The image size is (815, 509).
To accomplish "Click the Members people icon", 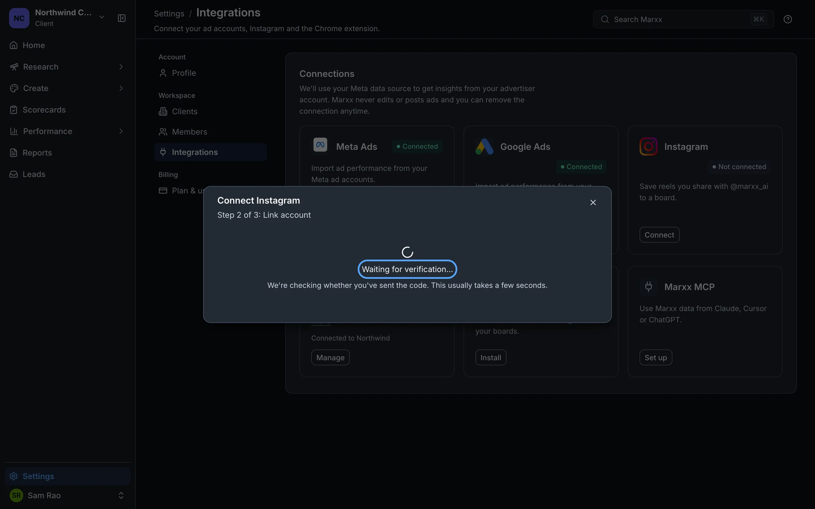I will coord(163,132).
